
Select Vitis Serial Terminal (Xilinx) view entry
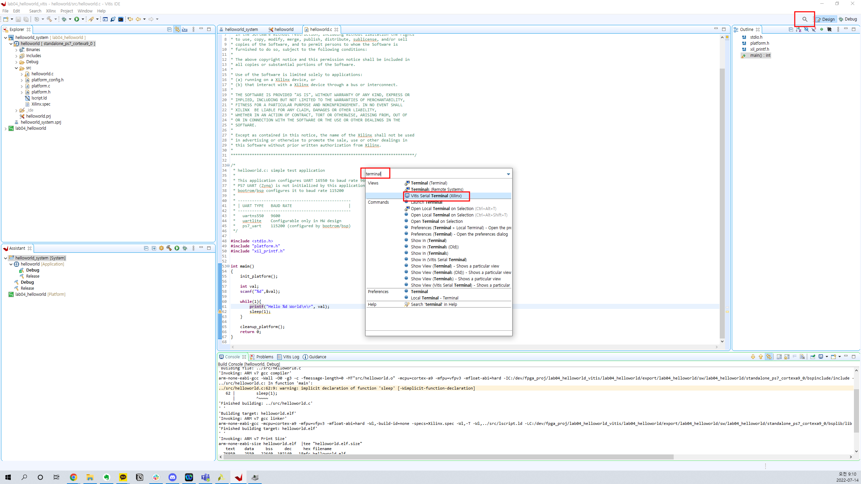tap(436, 196)
